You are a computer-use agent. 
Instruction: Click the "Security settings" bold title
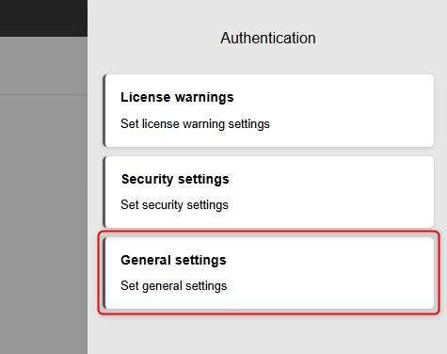(x=175, y=179)
